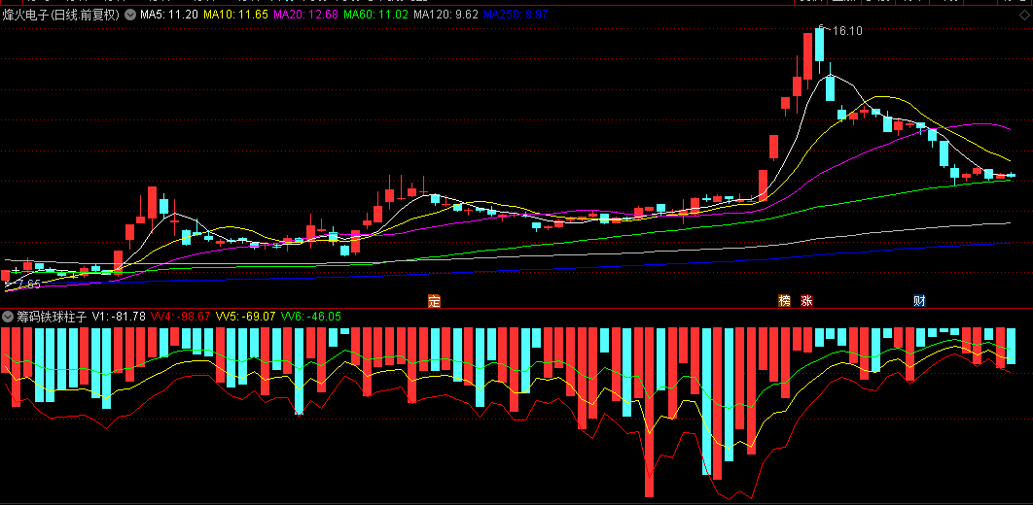Click the 榜 event marker
This screenshot has width=1033, height=505.
(785, 301)
